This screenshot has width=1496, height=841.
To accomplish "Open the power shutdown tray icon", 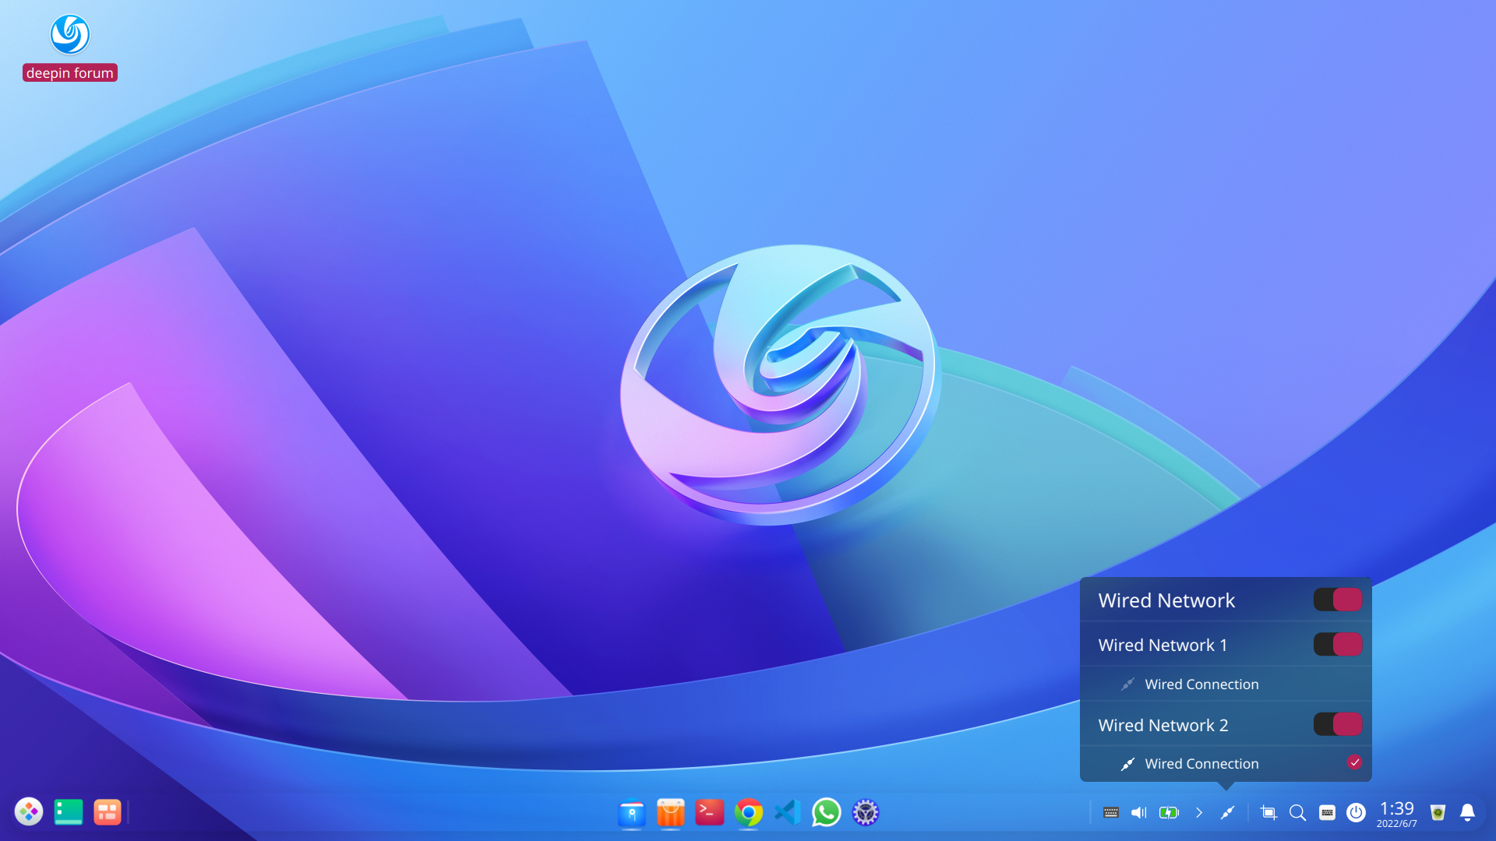I will 1357,813.
